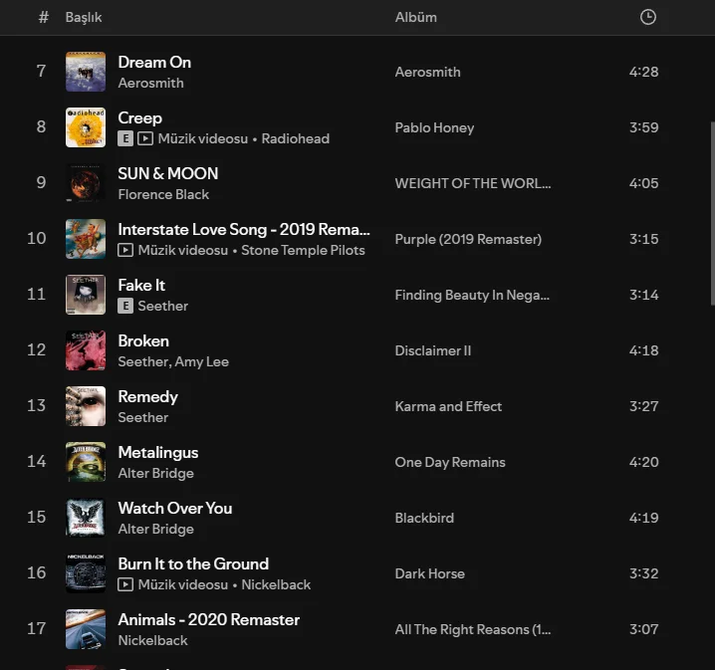This screenshot has height=670, width=715.
Task: Click the music video icon on Creep row
Action: click(x=145, y=138)
